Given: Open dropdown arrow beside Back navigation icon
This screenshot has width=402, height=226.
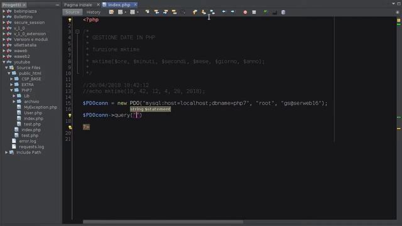Looking at the screenshot, I should (x=126, y=13).
